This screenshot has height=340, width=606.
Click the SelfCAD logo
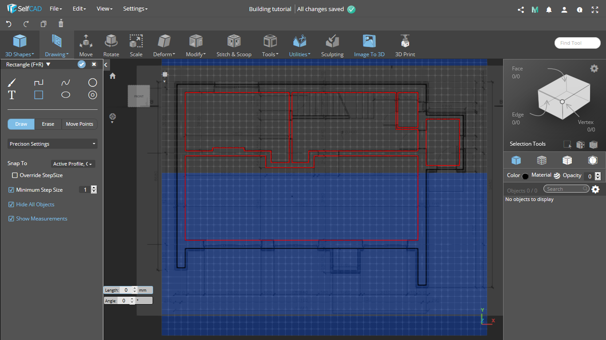24,9
